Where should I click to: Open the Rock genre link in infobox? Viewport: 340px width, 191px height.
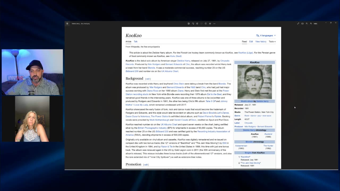(246, 116)
